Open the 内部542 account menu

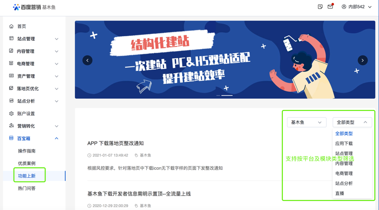tap(356, 7)
